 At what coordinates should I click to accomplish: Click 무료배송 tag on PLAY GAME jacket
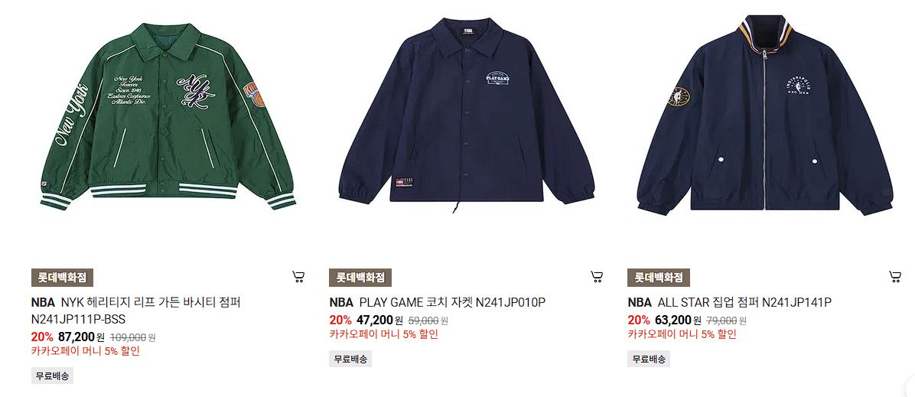pyautogui.click(x=350, y=359)
